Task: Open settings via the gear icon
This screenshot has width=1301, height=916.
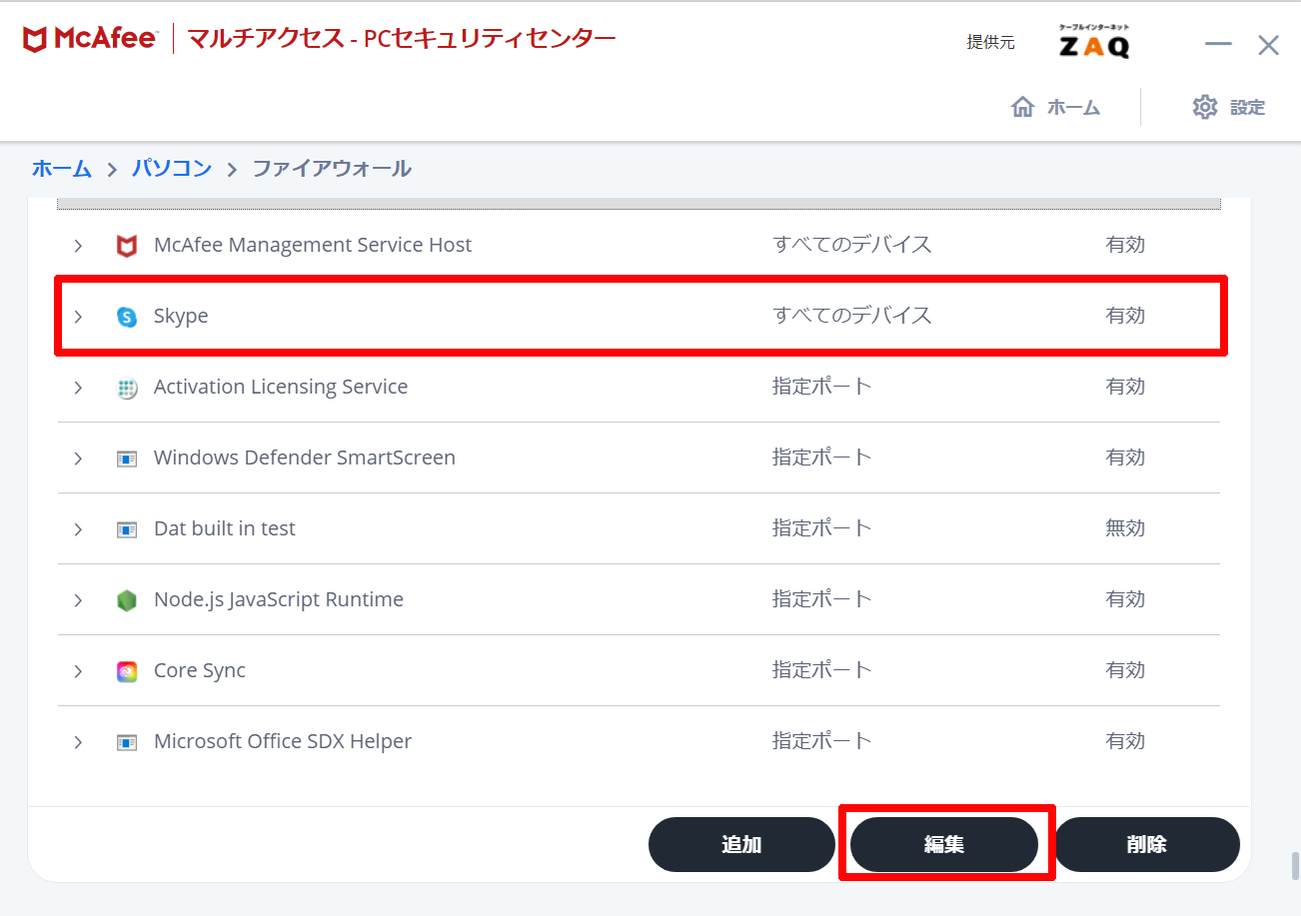Action: [x=1205, y=107]
